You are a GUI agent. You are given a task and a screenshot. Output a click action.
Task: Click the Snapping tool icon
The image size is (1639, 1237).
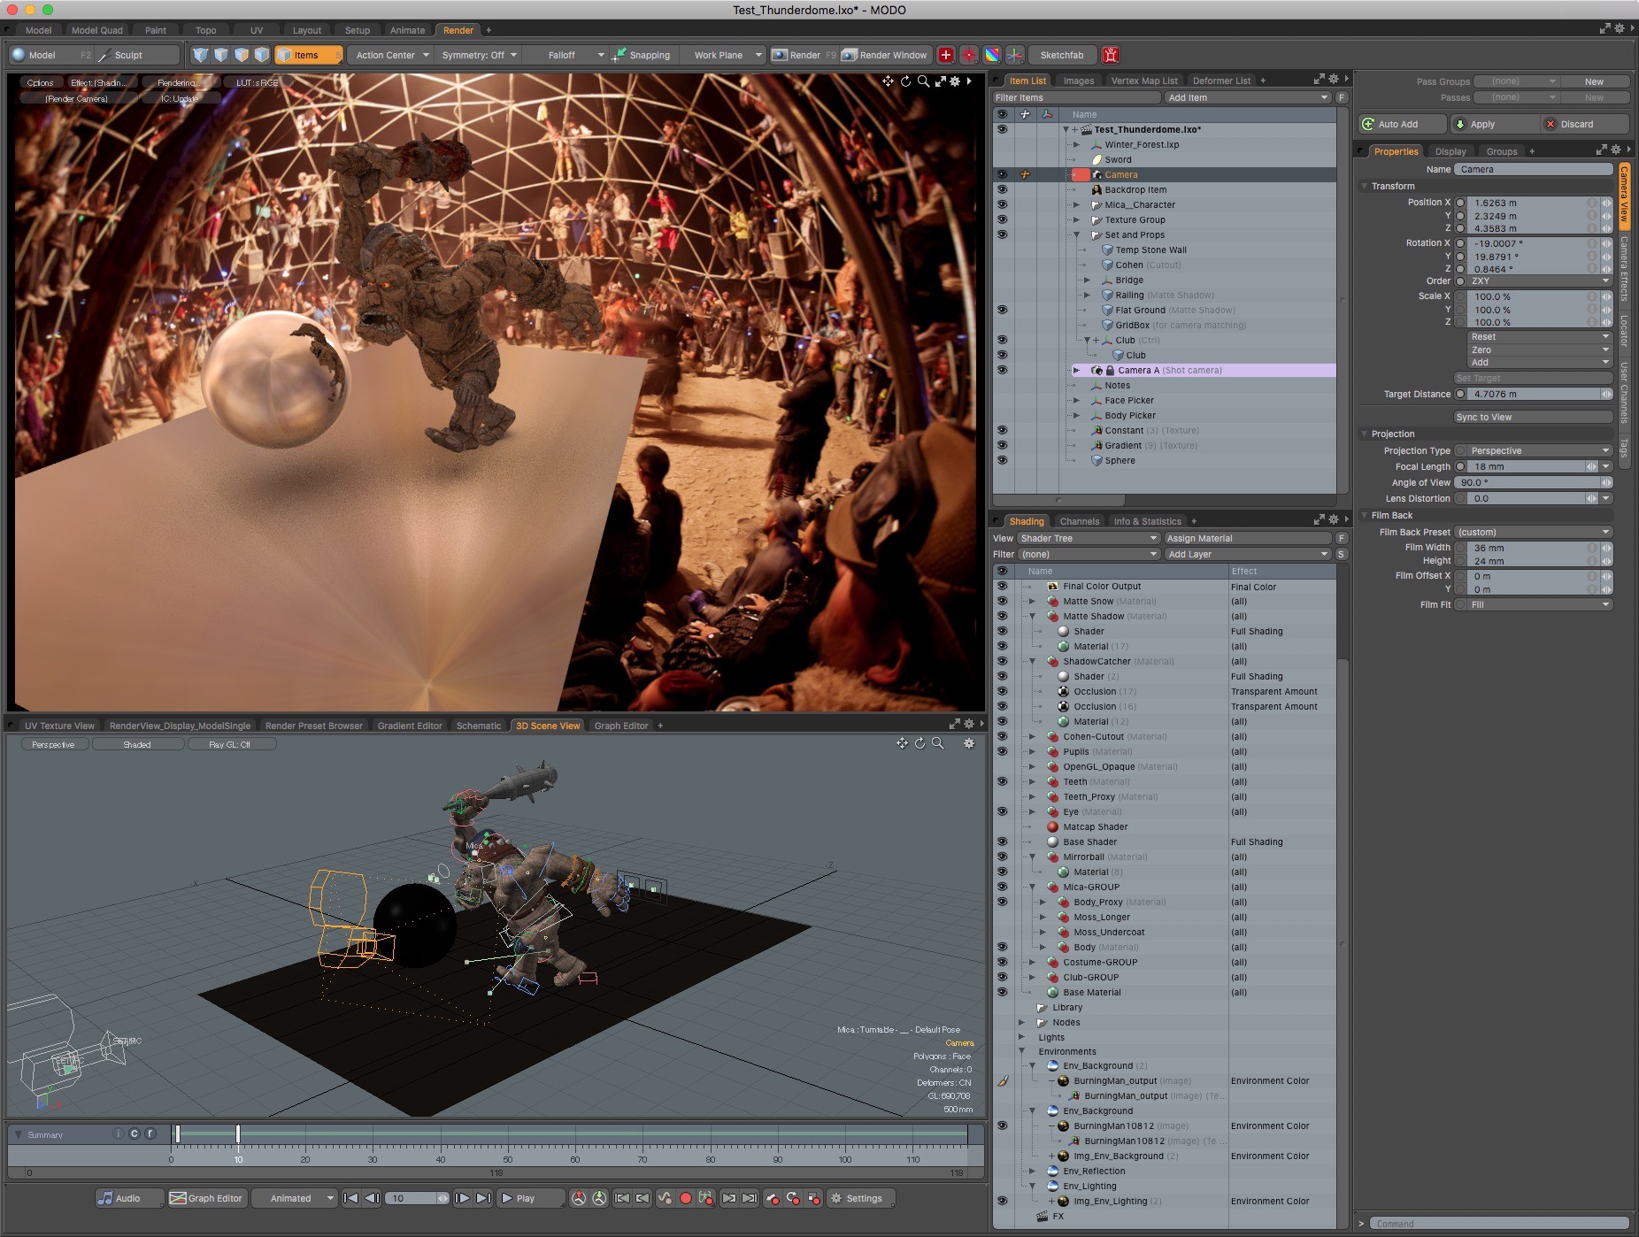[x=619, y=55]
